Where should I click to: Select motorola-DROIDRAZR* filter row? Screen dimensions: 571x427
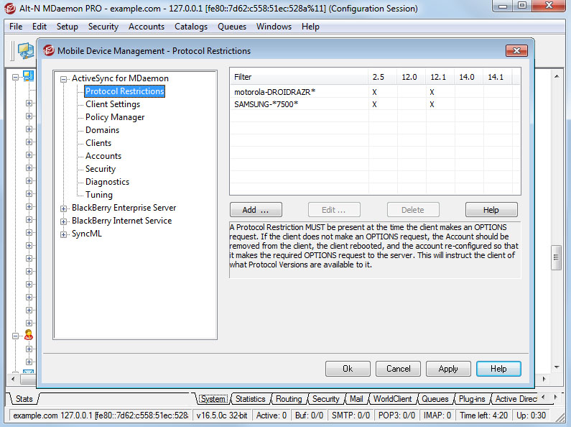[375, 92]
